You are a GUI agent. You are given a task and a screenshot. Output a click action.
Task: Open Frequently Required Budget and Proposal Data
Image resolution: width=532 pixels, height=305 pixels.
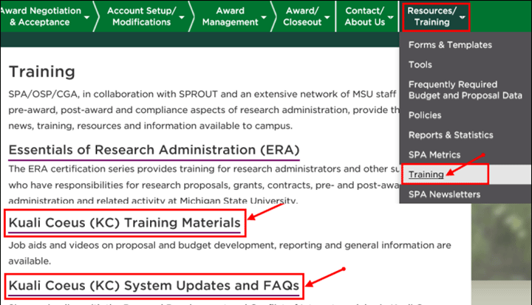click(465, 90)
